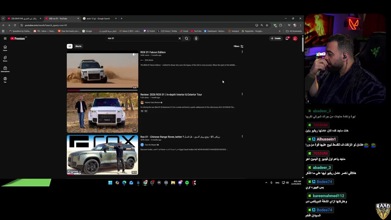391x220 pixels.
Task: Open the Create button
Action: click(x=276, y=38)
